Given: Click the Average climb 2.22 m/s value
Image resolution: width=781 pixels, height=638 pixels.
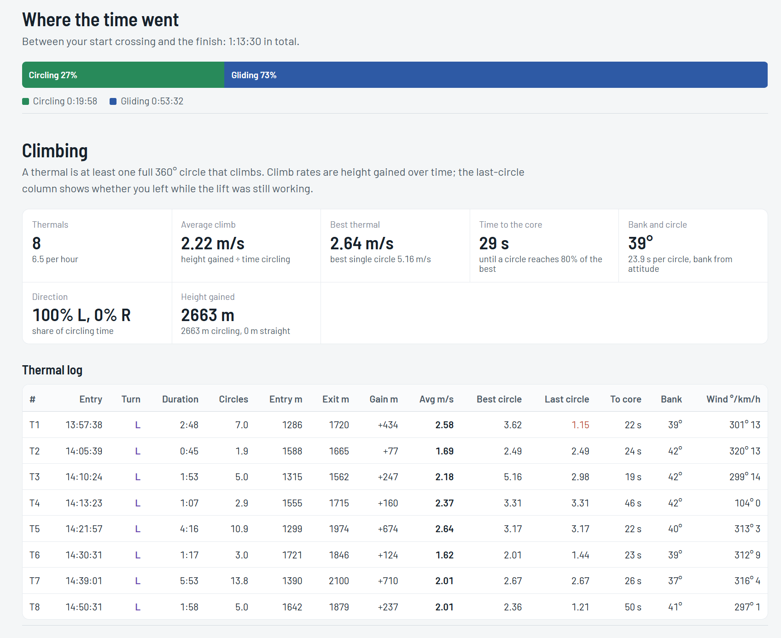Looking at the screenshot, I should coord(213,243).
